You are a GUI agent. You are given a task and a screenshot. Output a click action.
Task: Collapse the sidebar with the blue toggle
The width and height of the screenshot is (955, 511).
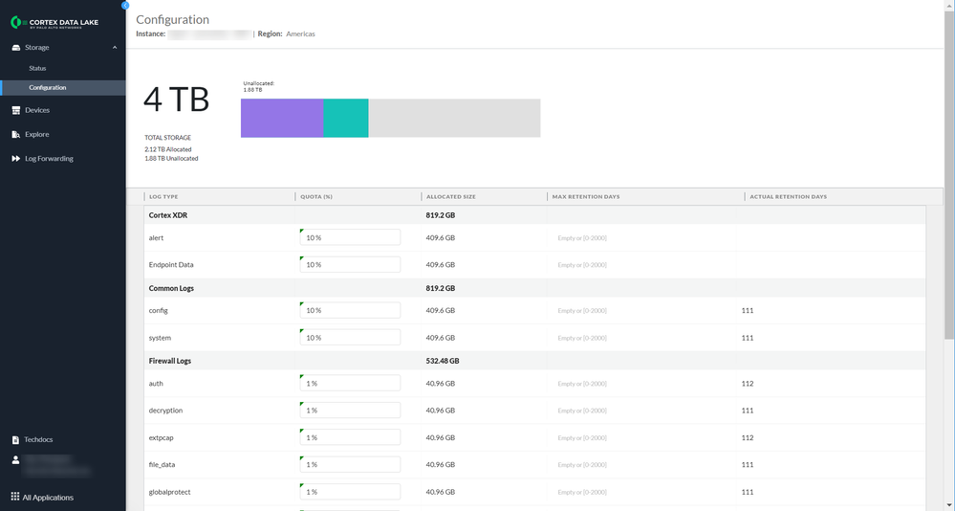pos(125,5)
